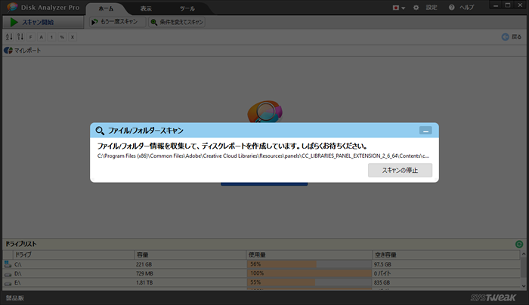Click the 100% usage bar
The height and width of the screenshot is (305, 529).
[309, 273]
